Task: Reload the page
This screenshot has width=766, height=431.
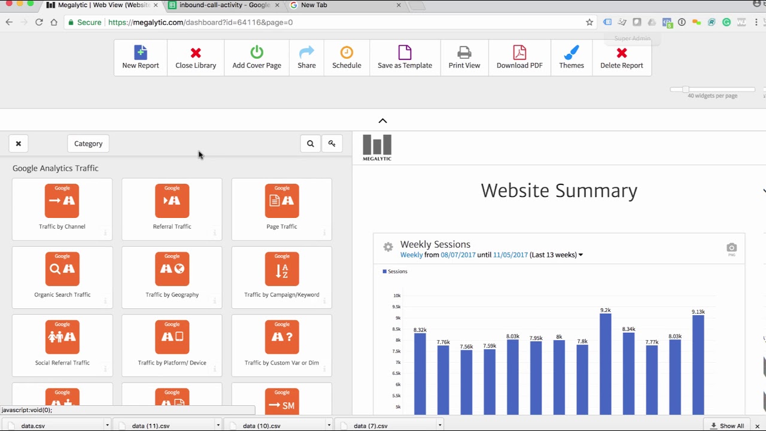Action: 39,22
